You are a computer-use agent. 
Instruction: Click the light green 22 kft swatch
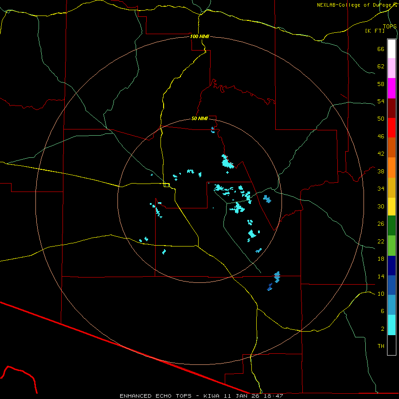coord(391,246)
